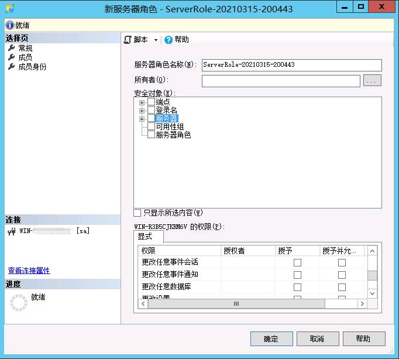The height and width of the screenshot is (359, 399).
Task: Click the 授予并允许 column header
Action: [342, 251]
